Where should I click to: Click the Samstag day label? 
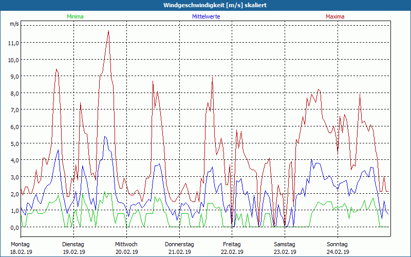[x=285, y=244]
